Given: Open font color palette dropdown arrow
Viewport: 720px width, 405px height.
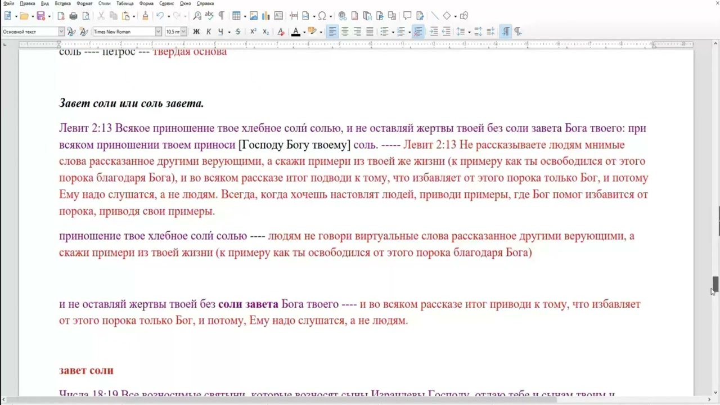Looking at the screenshot, I should click(304, 32).
